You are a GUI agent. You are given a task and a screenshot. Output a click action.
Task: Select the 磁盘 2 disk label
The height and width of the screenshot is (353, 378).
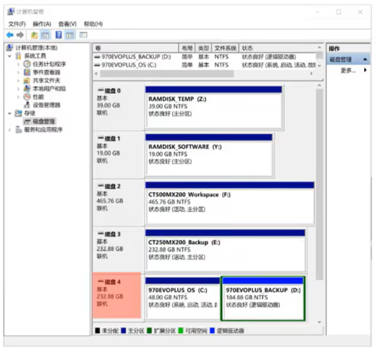[118, 202]
